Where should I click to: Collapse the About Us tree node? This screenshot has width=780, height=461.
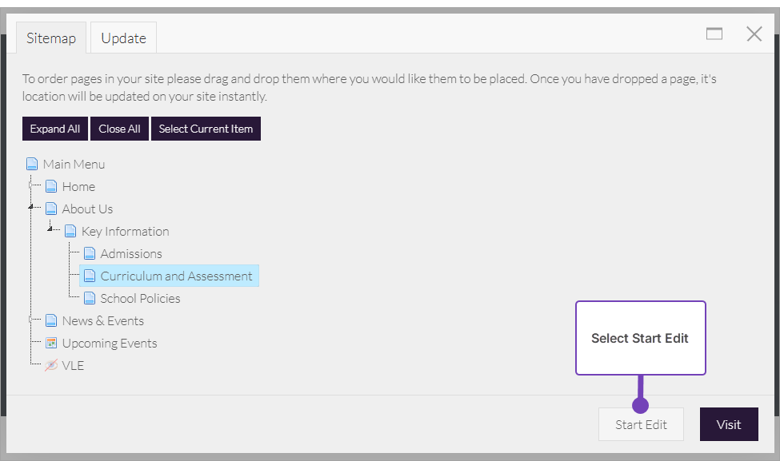point(31,207)
